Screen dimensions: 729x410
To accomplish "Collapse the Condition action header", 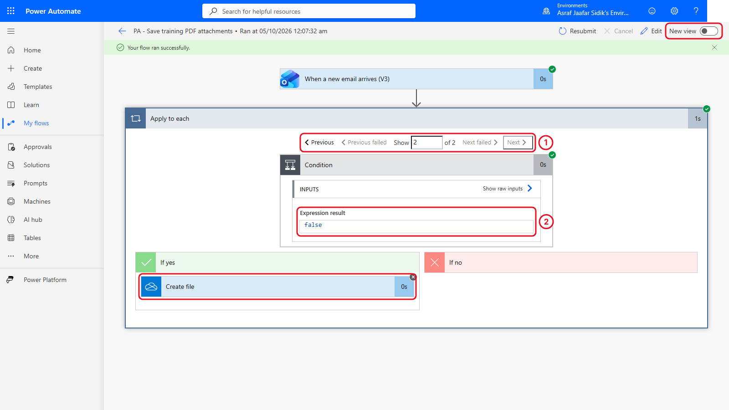I will tap(416, 165).
